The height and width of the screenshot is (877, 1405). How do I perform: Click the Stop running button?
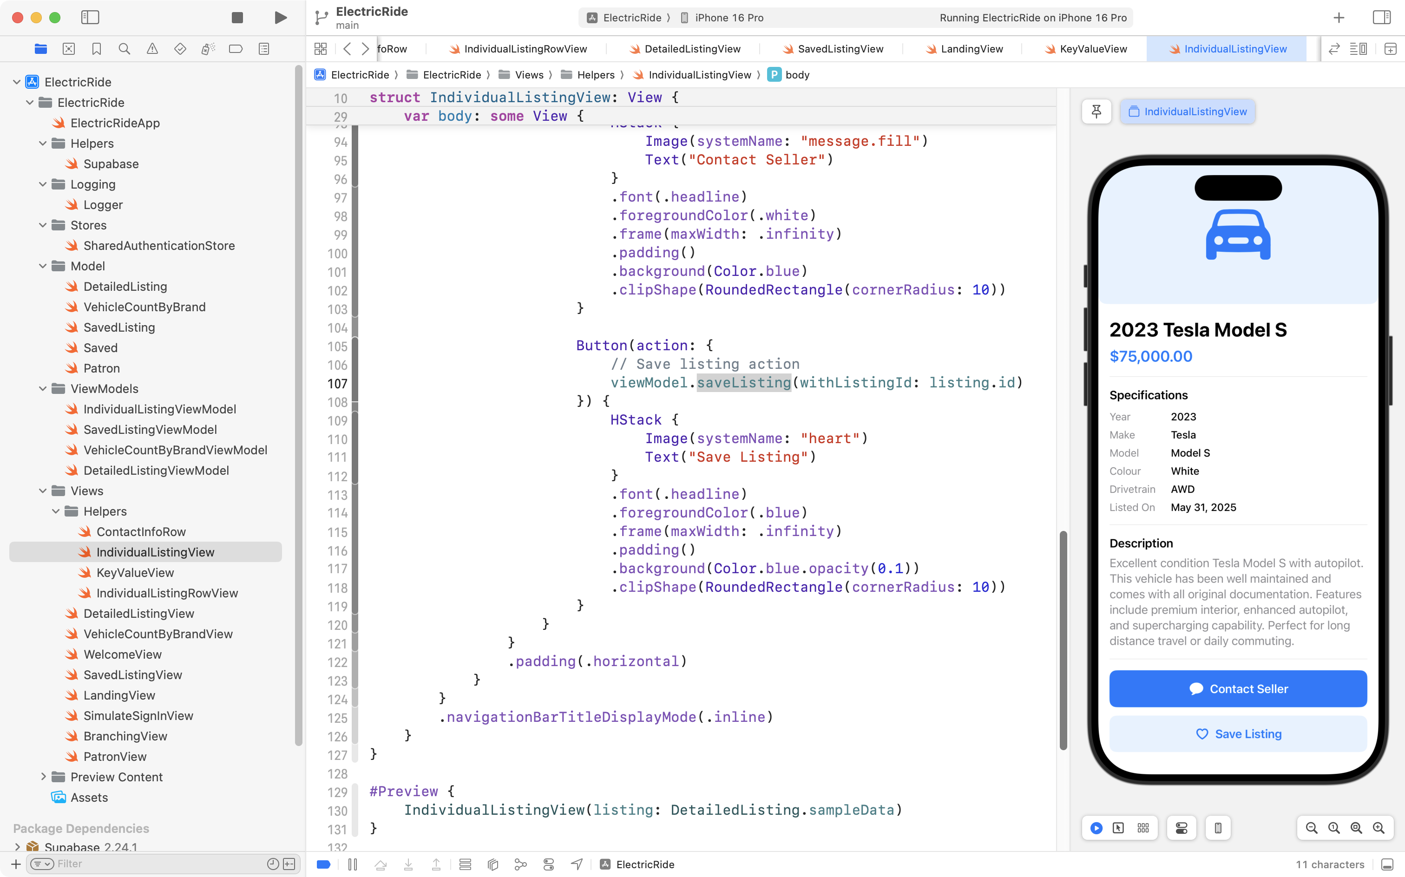pos(236,17)
